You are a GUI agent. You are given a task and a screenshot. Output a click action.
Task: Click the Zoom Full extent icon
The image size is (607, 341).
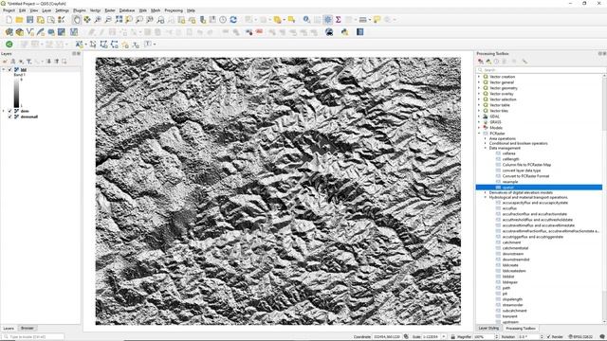pyautogui.click(x=119, y=20)
